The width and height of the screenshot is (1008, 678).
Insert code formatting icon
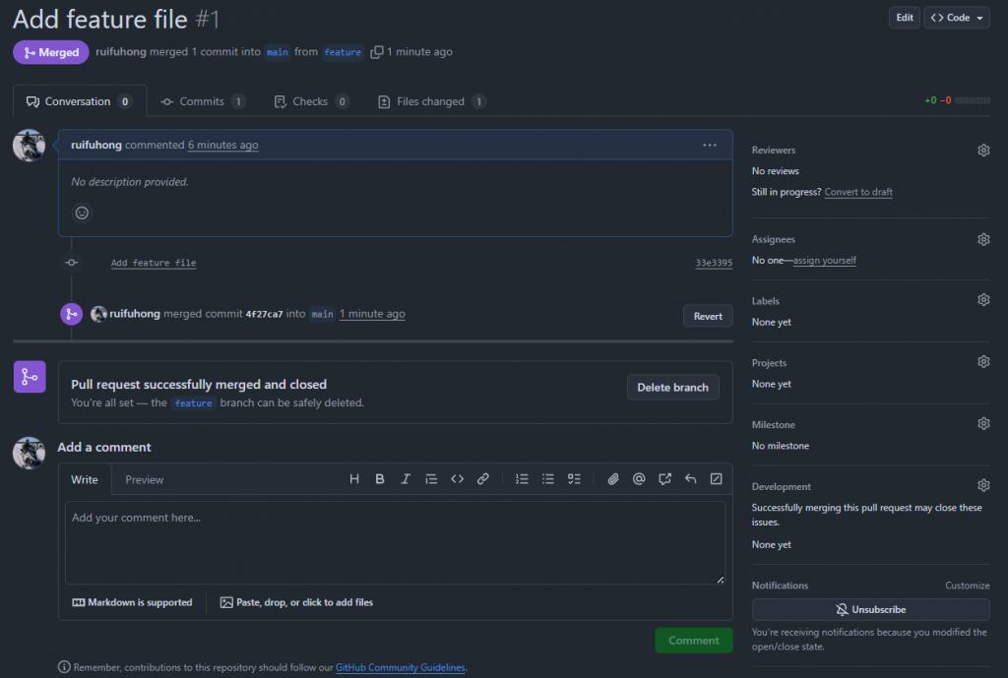[457, 479]
